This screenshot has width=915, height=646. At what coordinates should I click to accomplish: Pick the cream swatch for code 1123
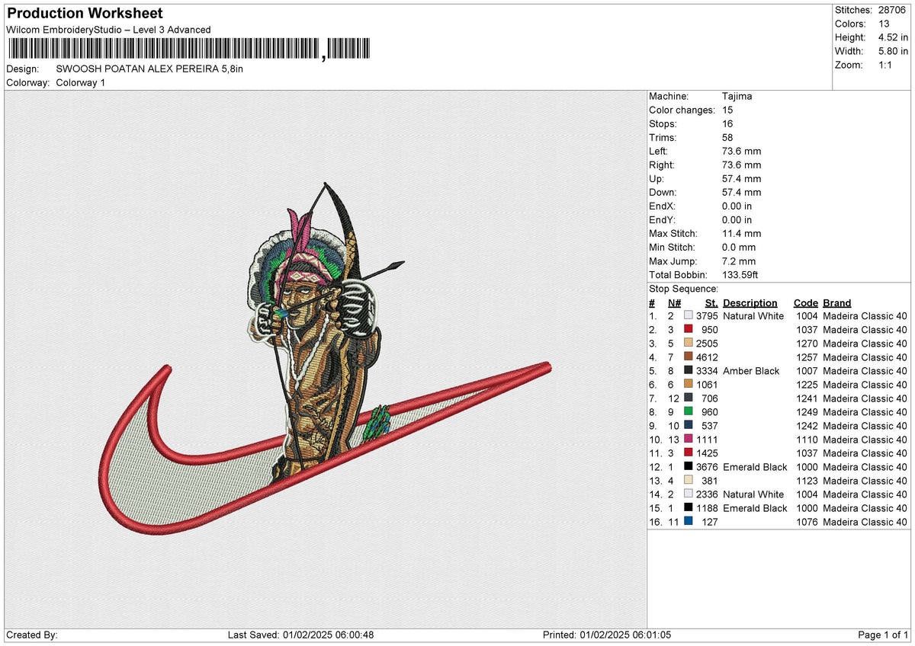[x=689, y=480]
